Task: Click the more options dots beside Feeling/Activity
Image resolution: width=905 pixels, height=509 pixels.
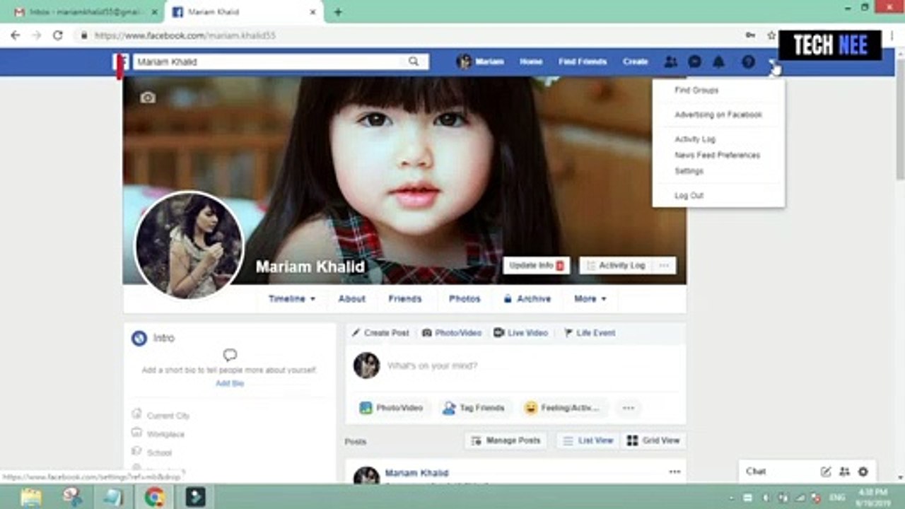Action: pos(628,408)
